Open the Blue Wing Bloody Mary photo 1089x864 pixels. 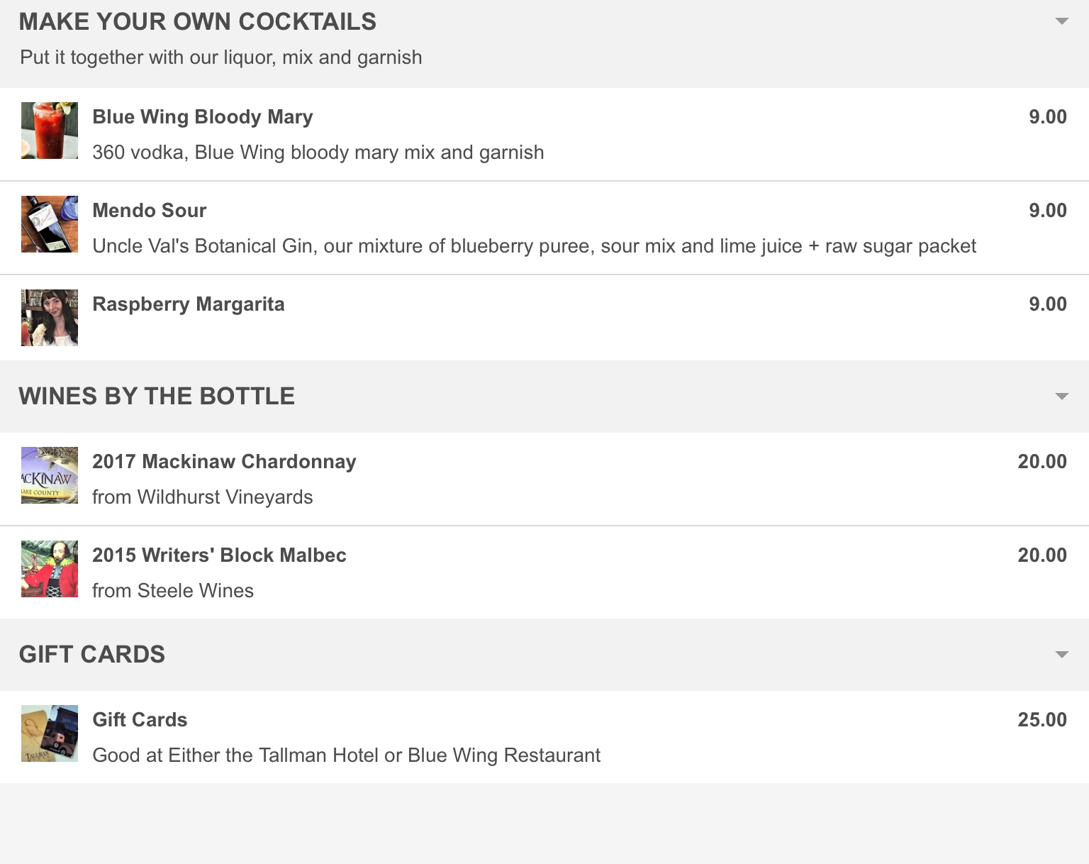50,131
